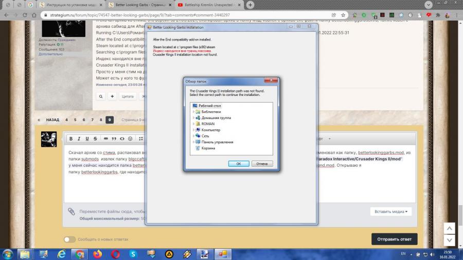The width and height of the screenshot is (463, 260).
Task: Toggle bold formatting in reply editor
Action: coord(71,138)
